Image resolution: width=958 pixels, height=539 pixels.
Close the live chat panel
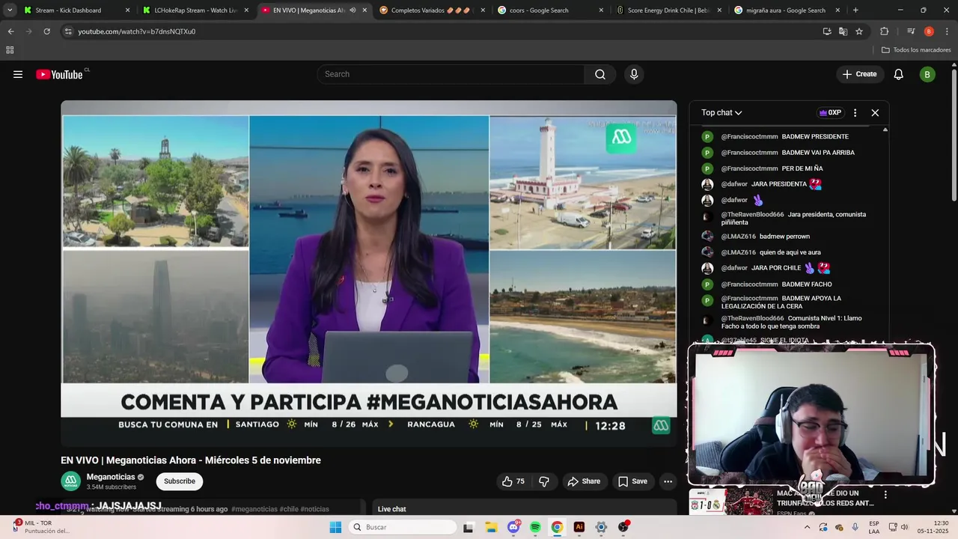coord(875,112)
